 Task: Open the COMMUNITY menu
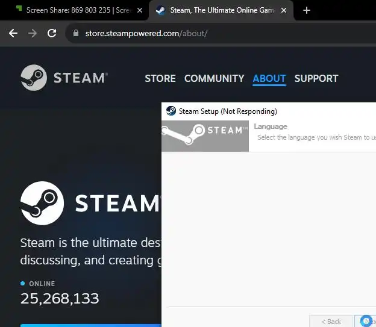[214, 78]
